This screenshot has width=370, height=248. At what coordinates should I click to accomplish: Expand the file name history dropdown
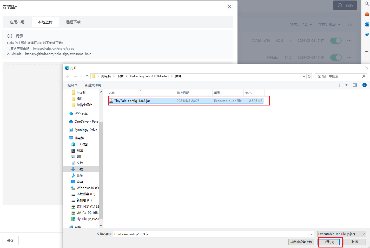[312, 234]
